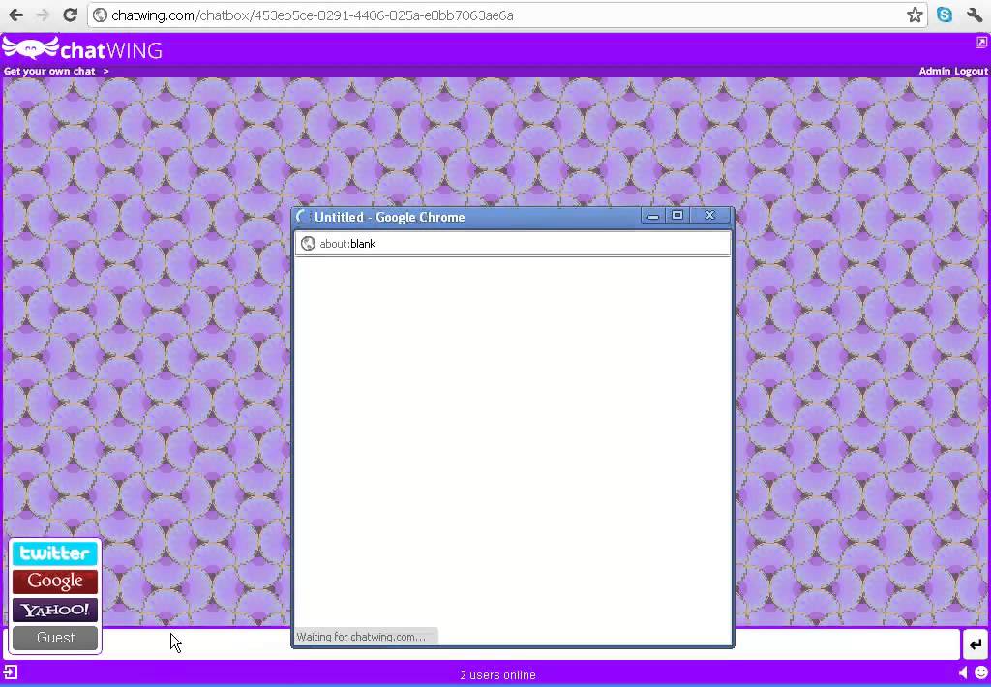The height and width of the screenshot is (687, 991).
Task: Close the Untitled Google Chrome popup
Action: click(709, 216)
